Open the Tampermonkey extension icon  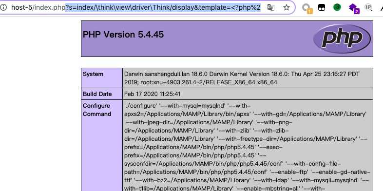pyautogui.click(x=322, y=8)
